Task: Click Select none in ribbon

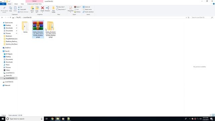Action: point(87,9)
